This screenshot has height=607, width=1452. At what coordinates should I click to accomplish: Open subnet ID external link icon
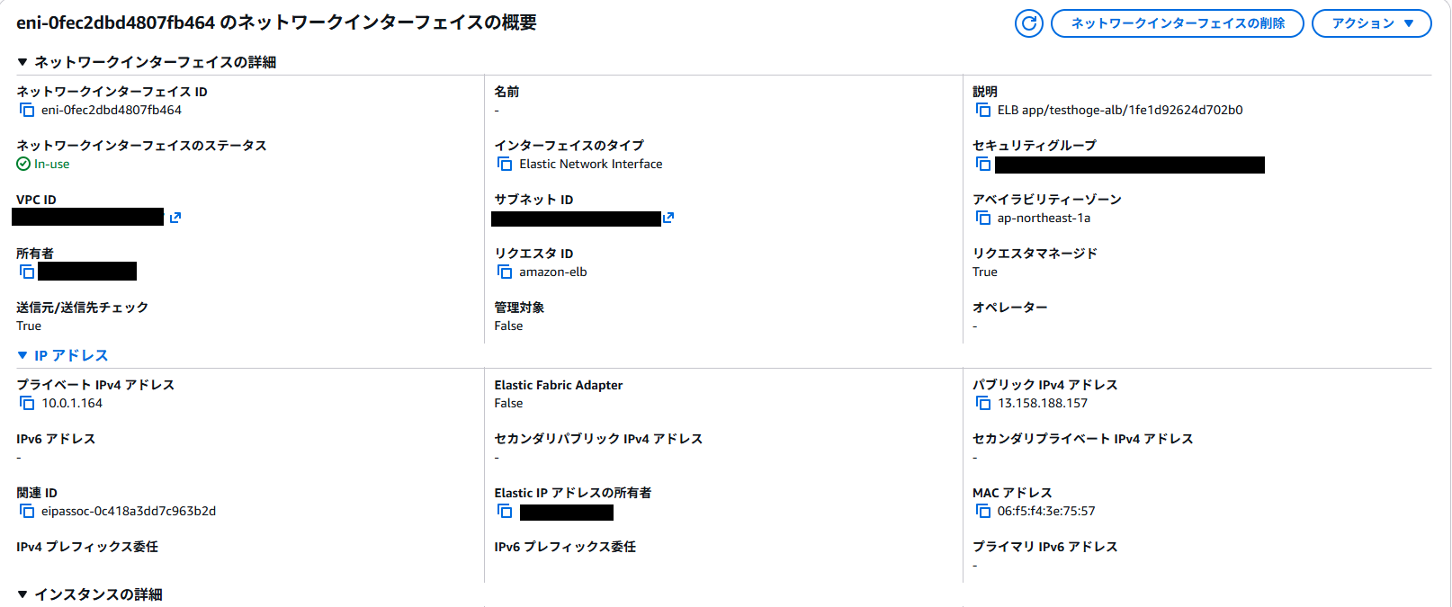click(x=668, y=218)
